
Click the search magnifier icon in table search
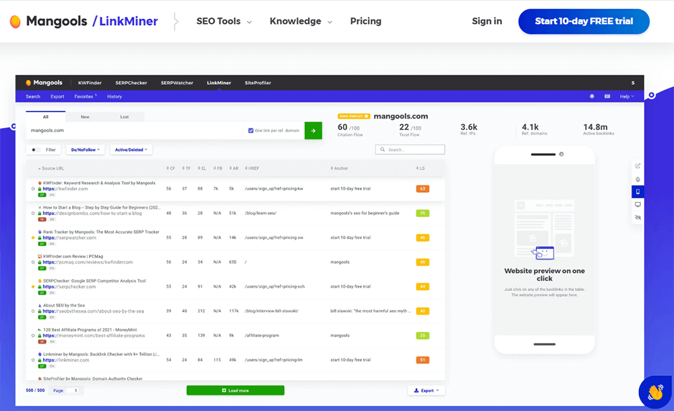click(x=383, y=150)
